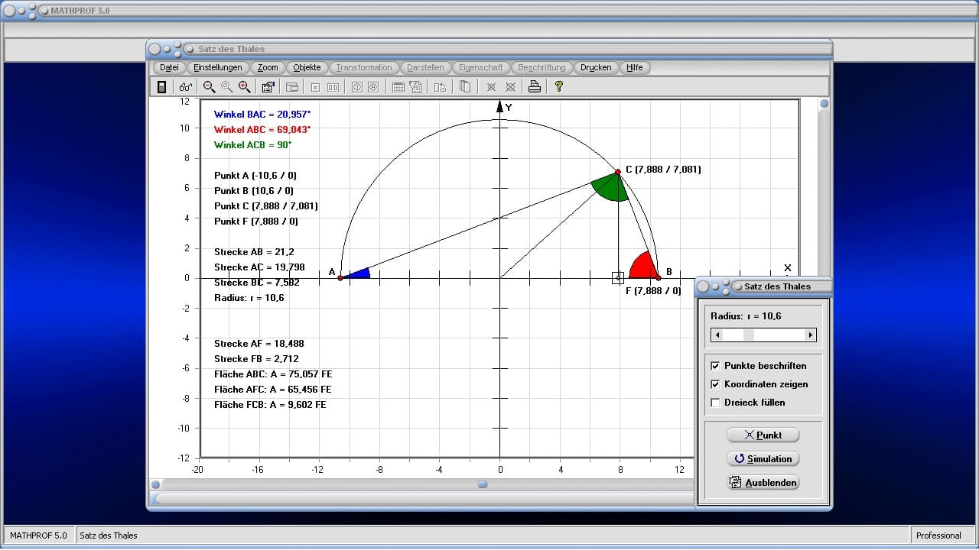Open the Datei menu
The height and width of the screenshot is (550, 979).
point(170,67)
